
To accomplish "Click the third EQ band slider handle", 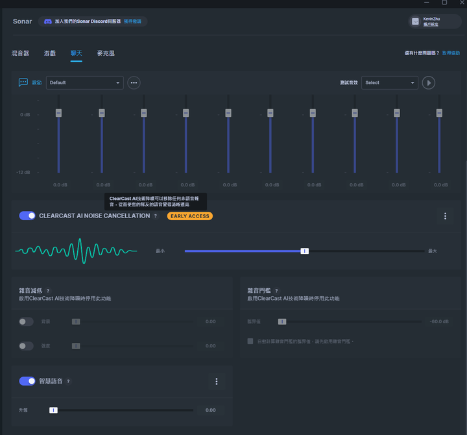I will click(x=144, y=113).
